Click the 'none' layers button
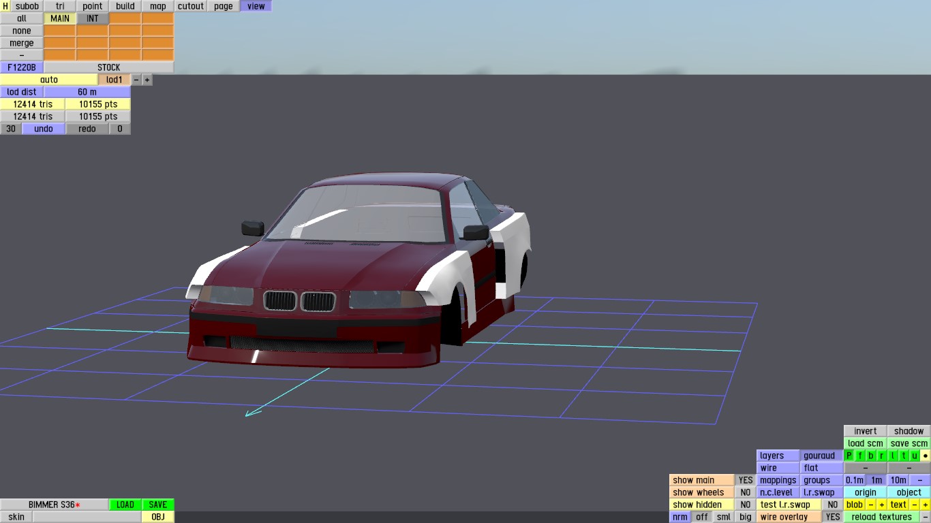The width and height of the screenshot is (931, 523). click(x=22, y=31)
